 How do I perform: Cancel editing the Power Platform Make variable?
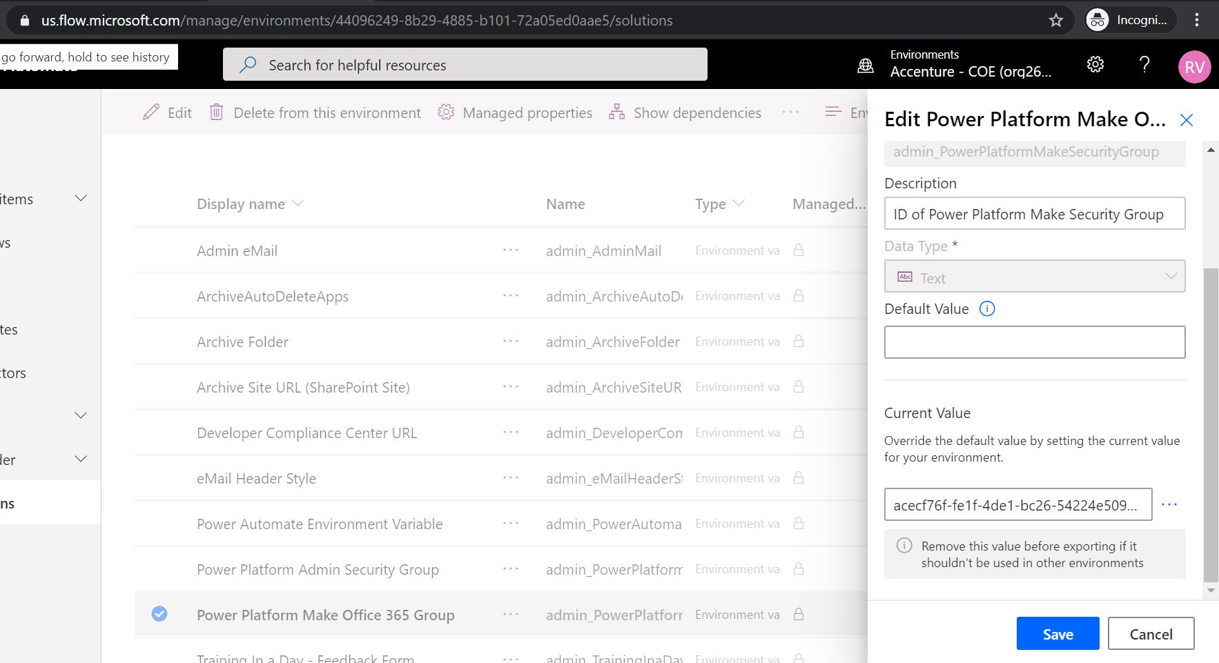(x=1150, y=633)
